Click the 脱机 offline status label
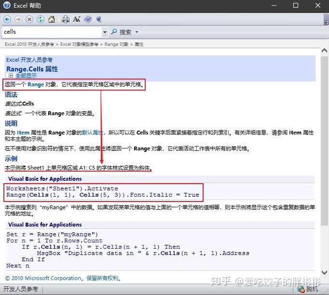 click(312, 289)
